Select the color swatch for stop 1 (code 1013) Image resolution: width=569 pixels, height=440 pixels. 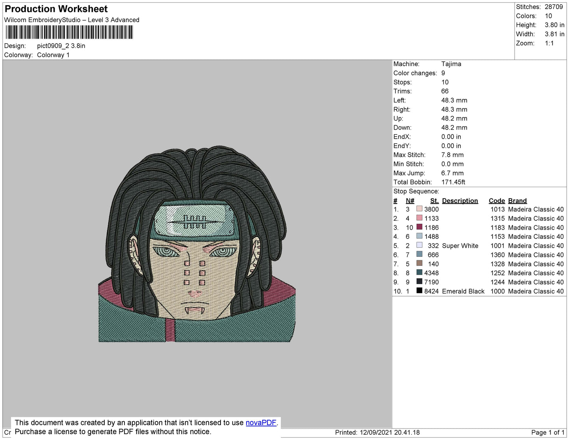click(419, 209)
